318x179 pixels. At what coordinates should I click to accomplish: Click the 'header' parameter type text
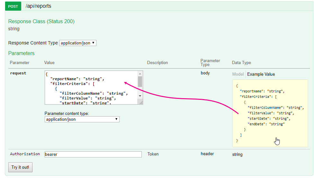pos(207,154)
